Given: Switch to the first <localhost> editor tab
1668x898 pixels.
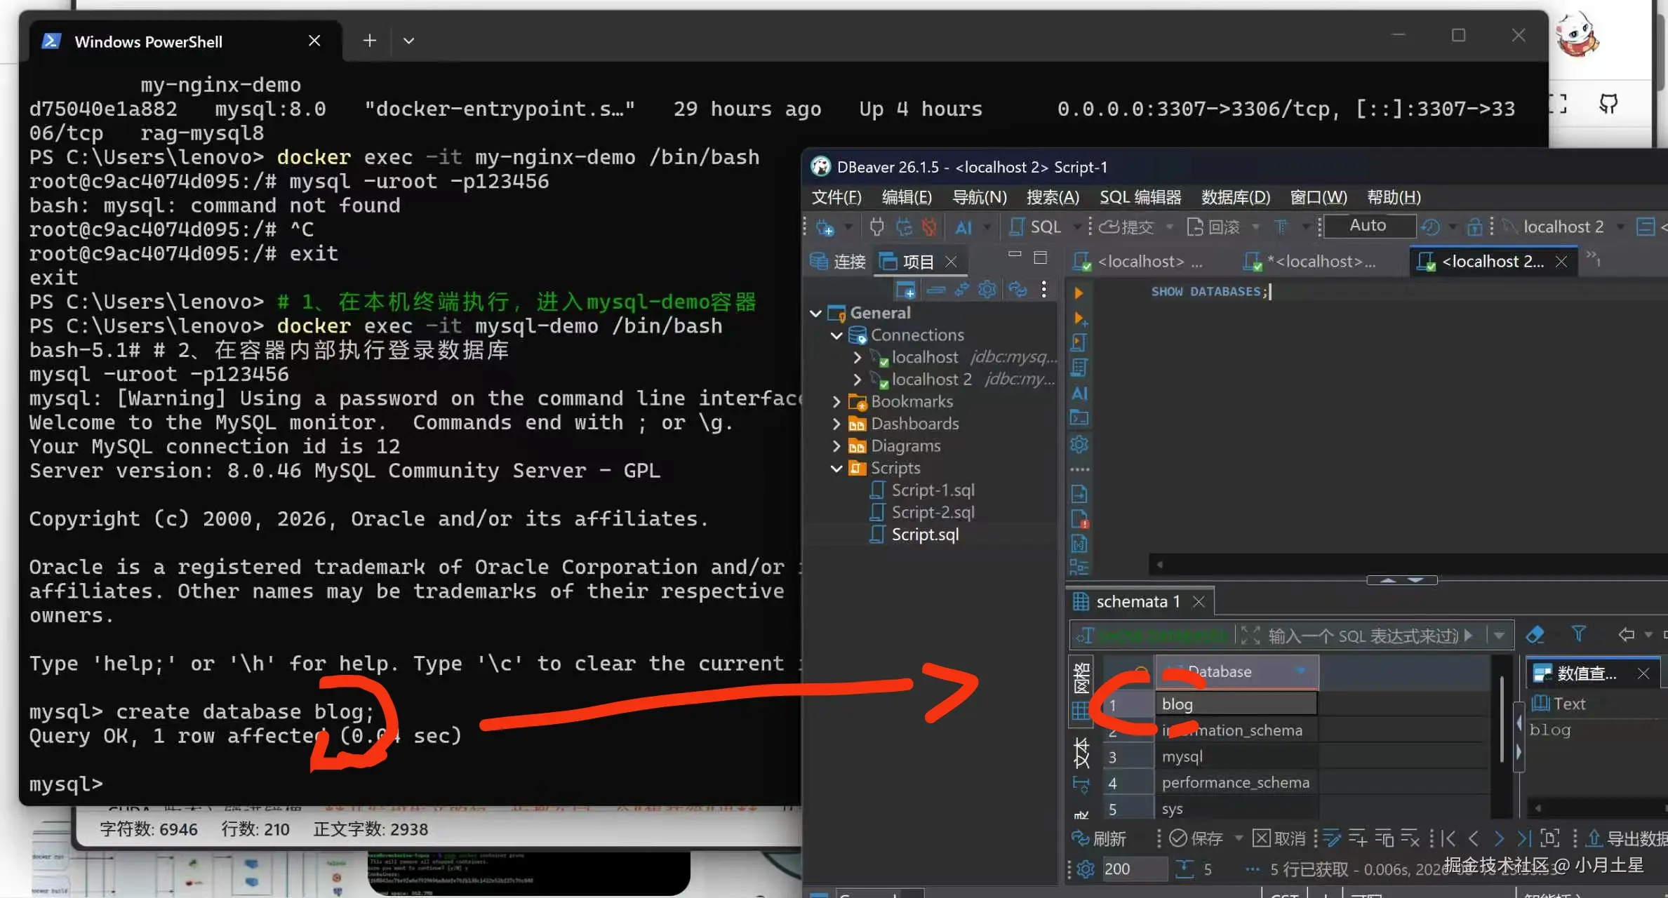Looking at the screenshot, I should coord(1140,262).
